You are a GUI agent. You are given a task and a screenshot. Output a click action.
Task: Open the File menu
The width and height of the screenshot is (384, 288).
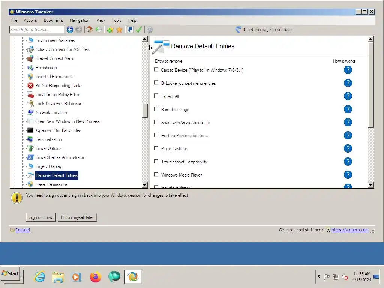pyautogui.click(x=14, y=20)
